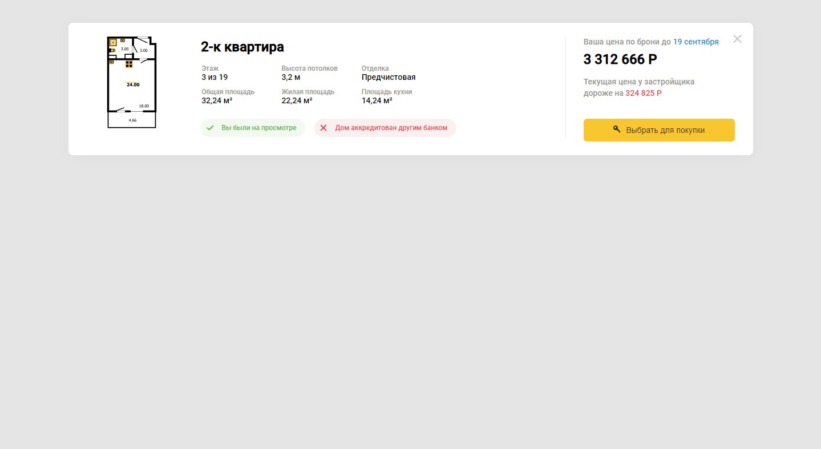The image size is (821, 449).
Task: Click the kitchen area value 14,24 м²
Action: pyautogui.click(x=377, y=101)
